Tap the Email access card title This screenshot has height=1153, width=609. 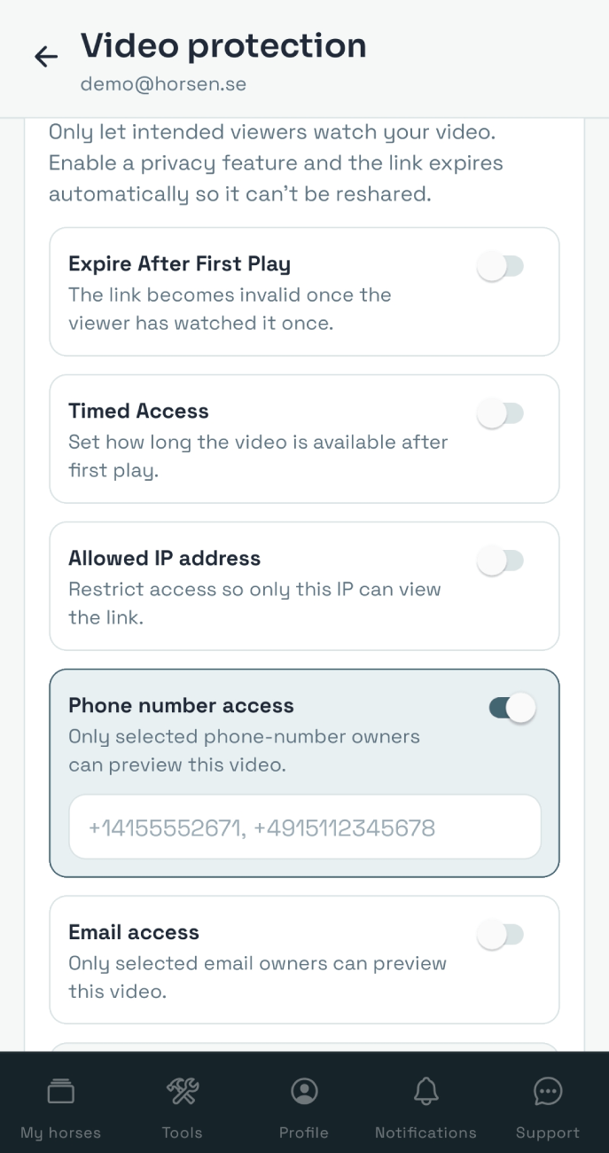[134, 932]
